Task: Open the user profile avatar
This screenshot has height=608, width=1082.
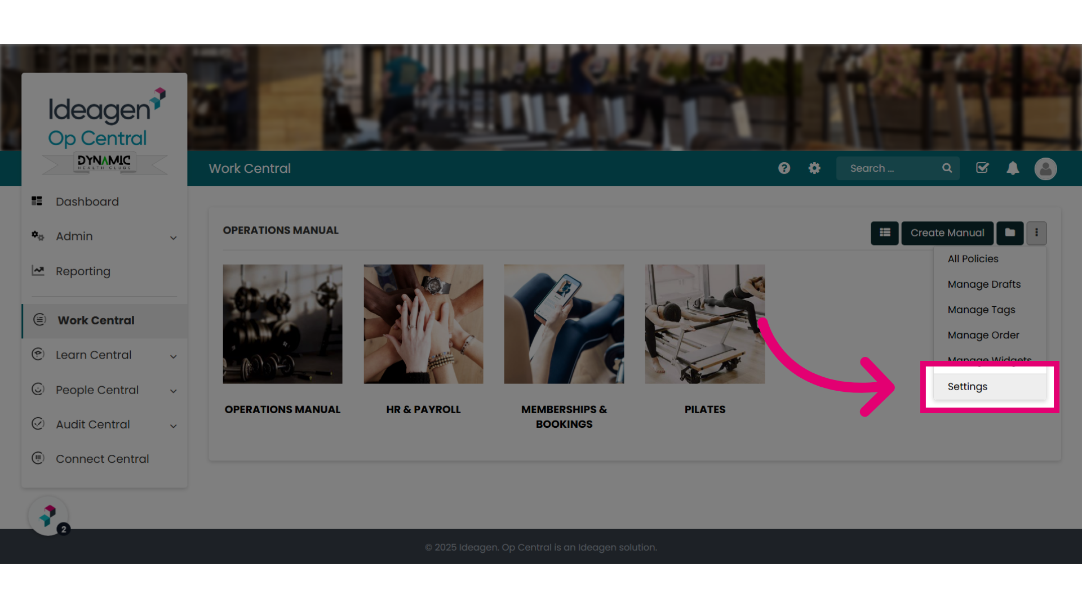Action: 1045,169
